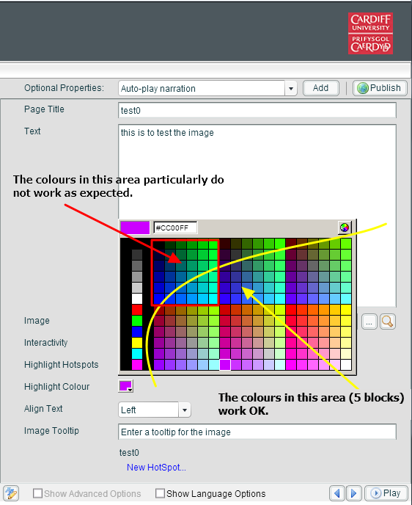This screenshot has height=505, width=412.
Task: Click the Image Tooltip input field
Action: pyautogui.click(x=257, y=432)
